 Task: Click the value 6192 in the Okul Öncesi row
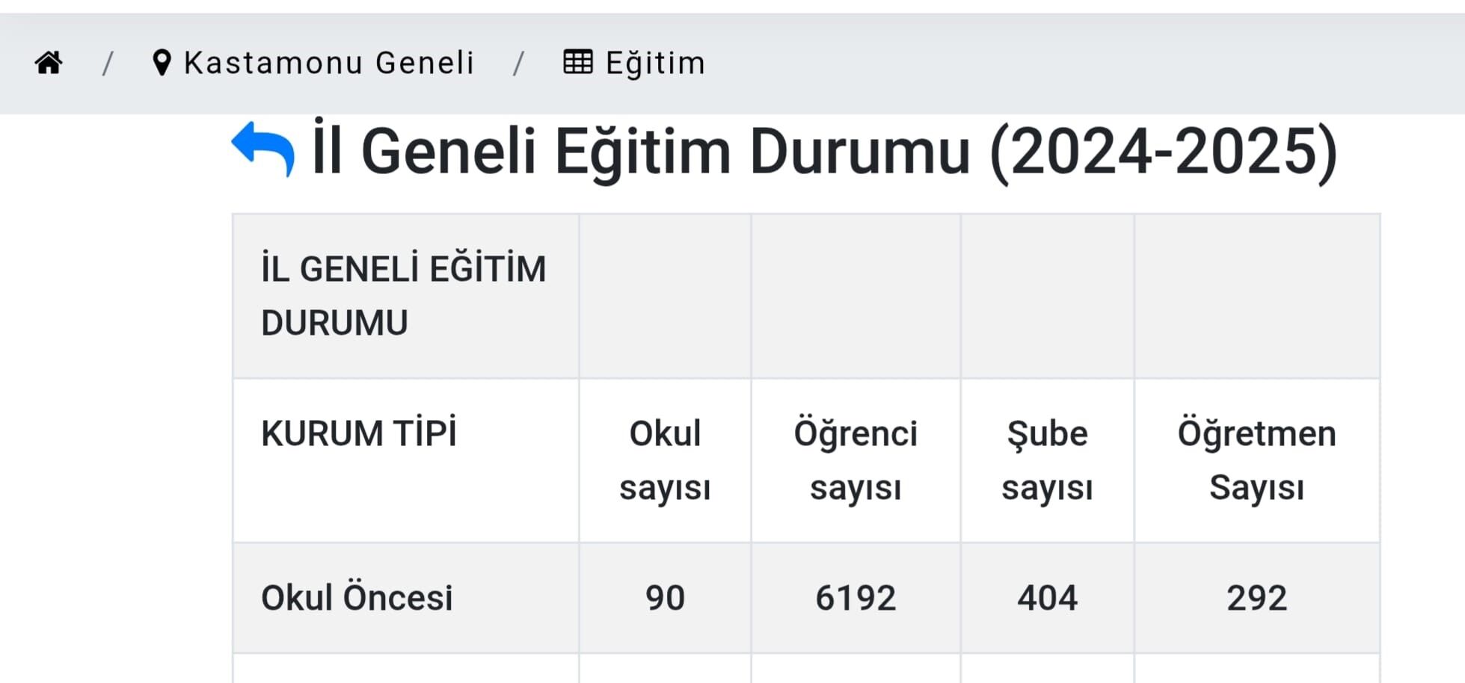click(x=856, y=597)
